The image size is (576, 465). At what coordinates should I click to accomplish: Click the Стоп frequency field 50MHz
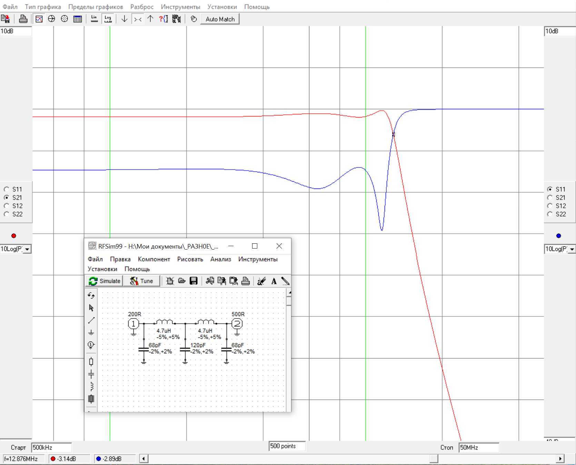coord(479,447)
